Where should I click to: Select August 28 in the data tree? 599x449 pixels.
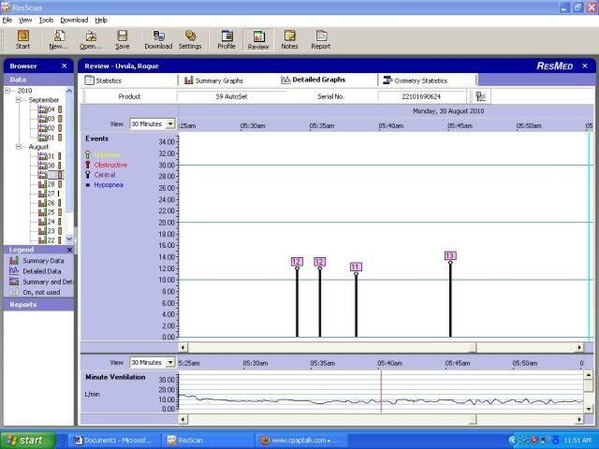coord(51,184)
